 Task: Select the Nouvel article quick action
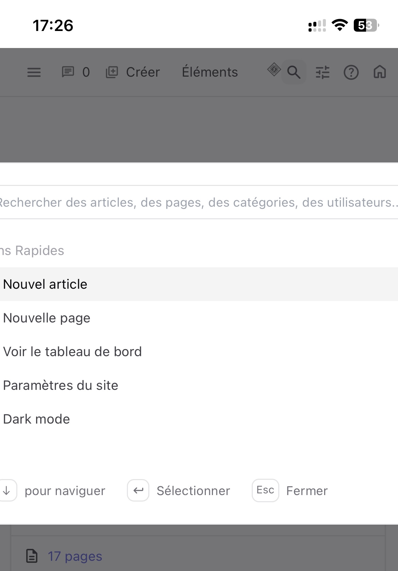point(45,284)
